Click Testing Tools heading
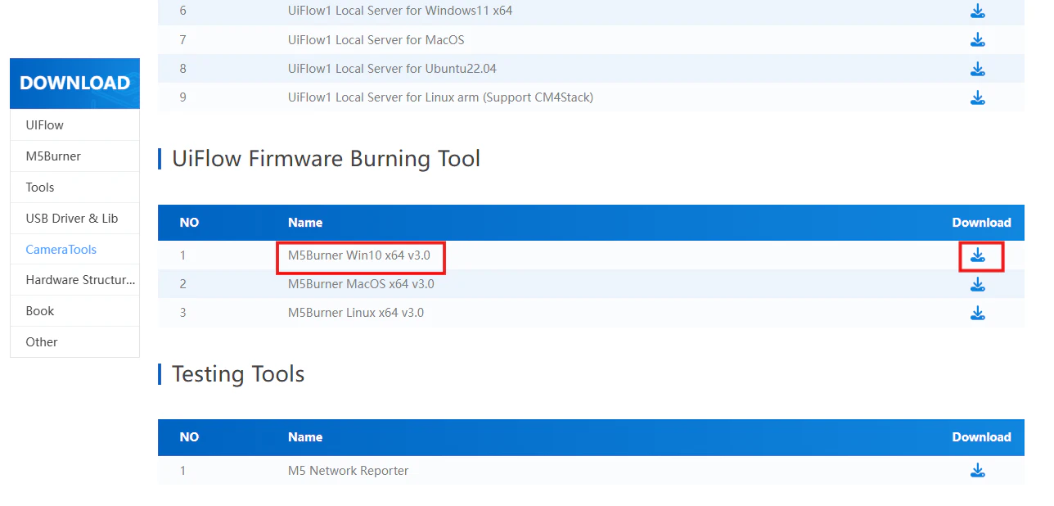The height and width of the screenshot is (506, 1054). tap(238, 374)
